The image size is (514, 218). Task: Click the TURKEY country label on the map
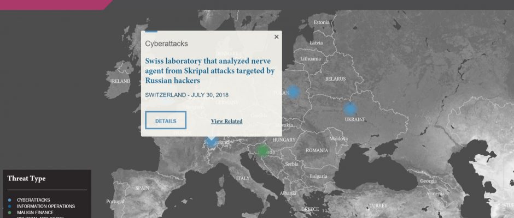tap(378, 205)
